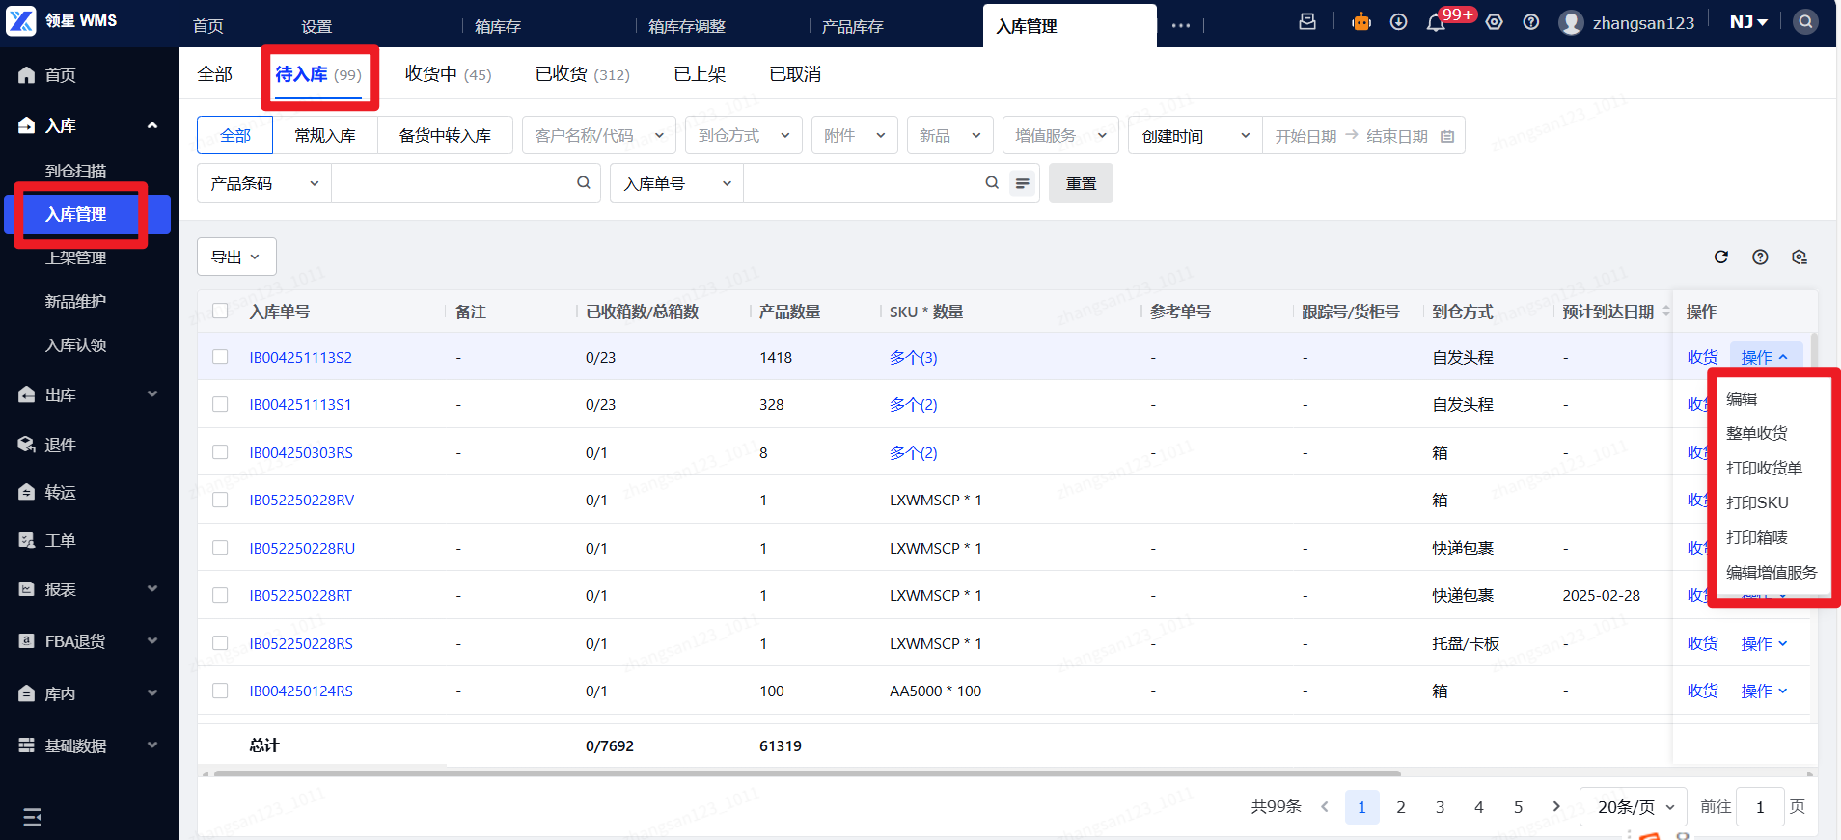Open the column settings icon above table

tap(1799, 257)
